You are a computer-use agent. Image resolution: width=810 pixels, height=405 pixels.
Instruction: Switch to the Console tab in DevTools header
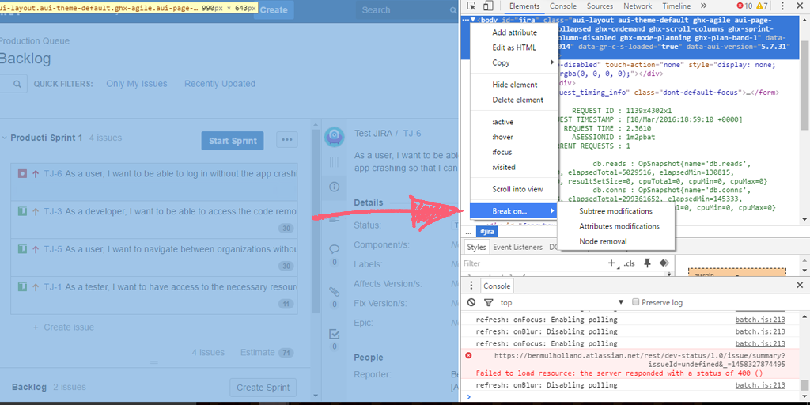click(563, 6)
